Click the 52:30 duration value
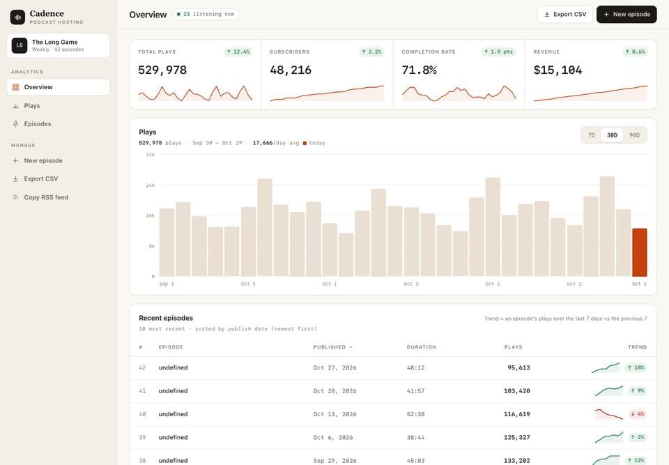 pos(415,414)
